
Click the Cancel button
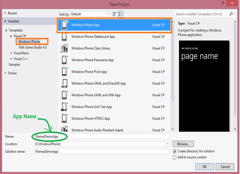coord(225,167)
